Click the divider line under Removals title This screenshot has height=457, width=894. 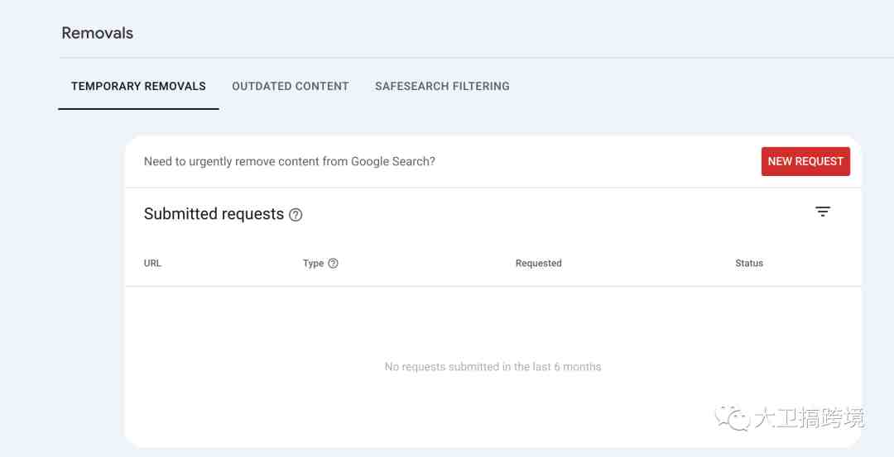coord(476,58)
